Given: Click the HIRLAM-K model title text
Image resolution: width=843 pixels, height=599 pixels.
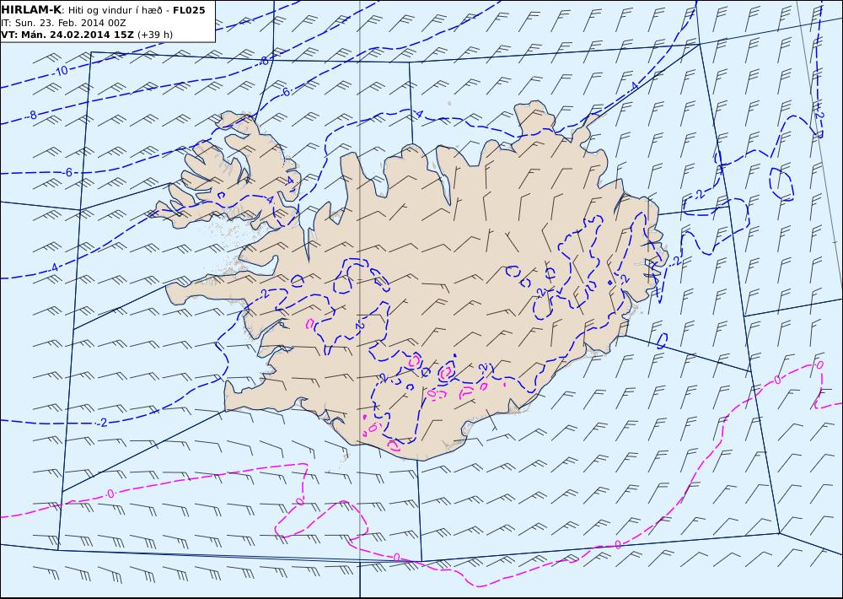Looking at the screenshot, I should pyautogui.click(x=32, y=10).
